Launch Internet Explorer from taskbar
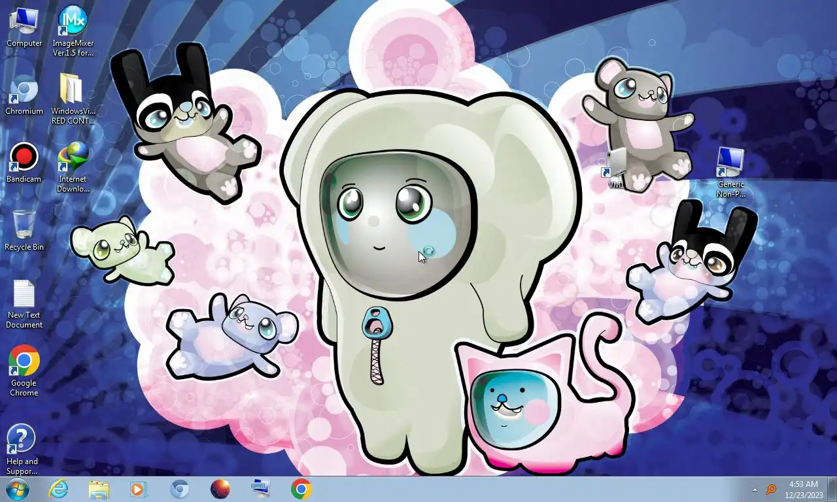The height and width of the screenshot is (502, 837). point(58,489)
